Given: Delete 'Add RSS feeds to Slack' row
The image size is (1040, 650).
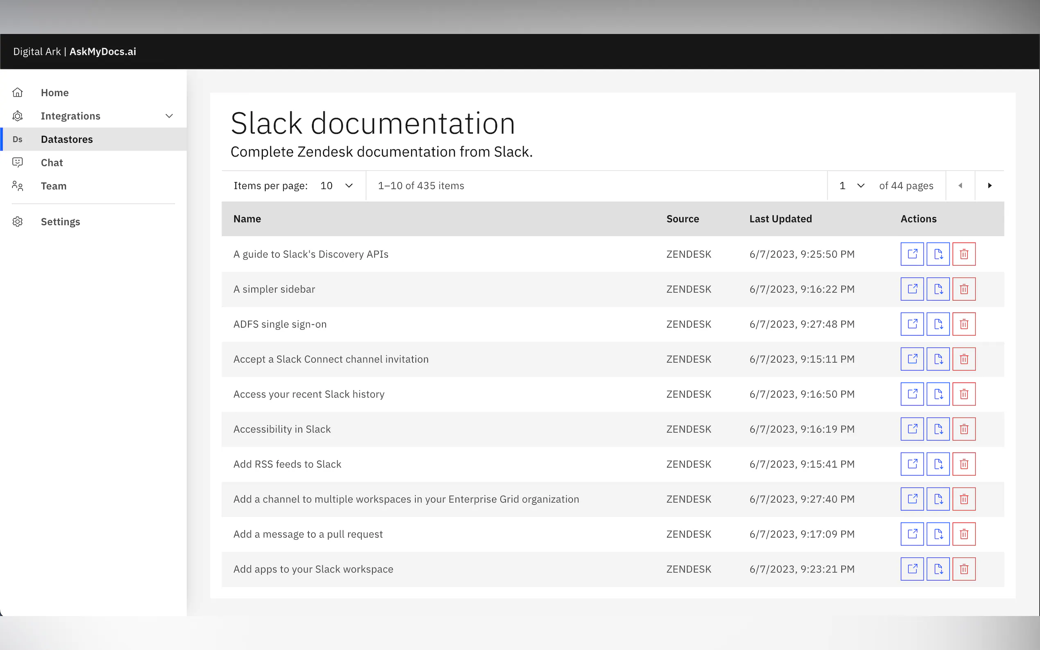Looking at the screenshot, I should tap(963, 464).
